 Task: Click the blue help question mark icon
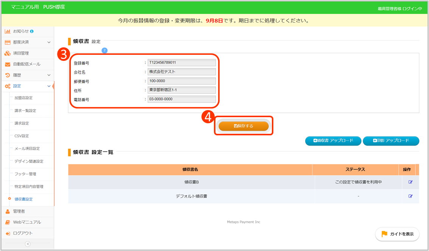105,50
